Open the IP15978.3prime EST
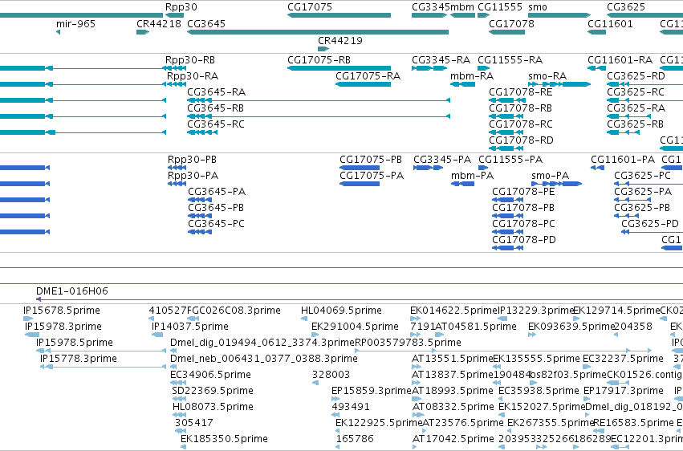683x451 pixels. pyautogui.click(x=32, y=335)
